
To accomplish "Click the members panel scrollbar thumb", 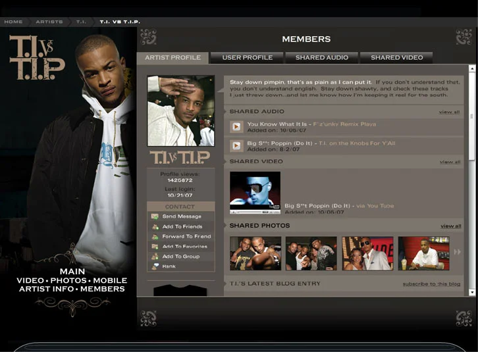I will (472, 116).
